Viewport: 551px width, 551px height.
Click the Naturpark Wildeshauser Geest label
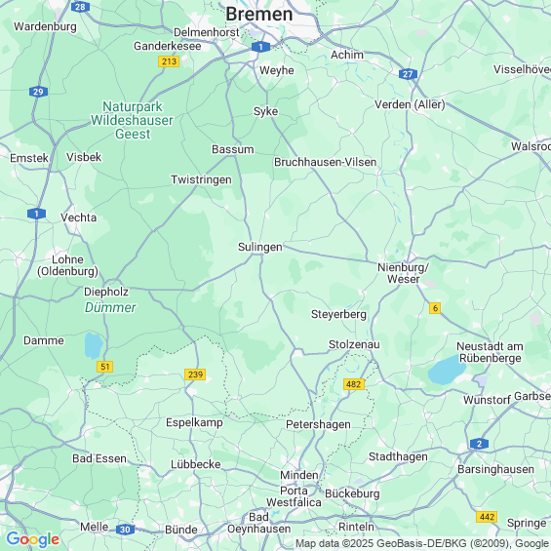pyautogui.click(x=132, y=120)
